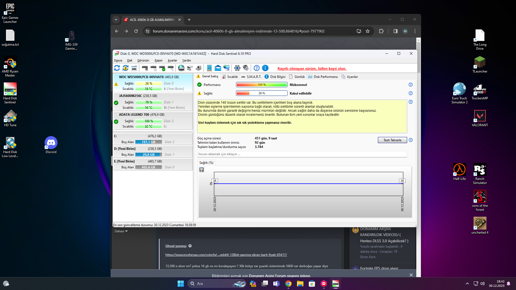Show hidden system tray icons chevron
Image resolution: width=516 pixels, height=290 pixels.
coord(467,284)
